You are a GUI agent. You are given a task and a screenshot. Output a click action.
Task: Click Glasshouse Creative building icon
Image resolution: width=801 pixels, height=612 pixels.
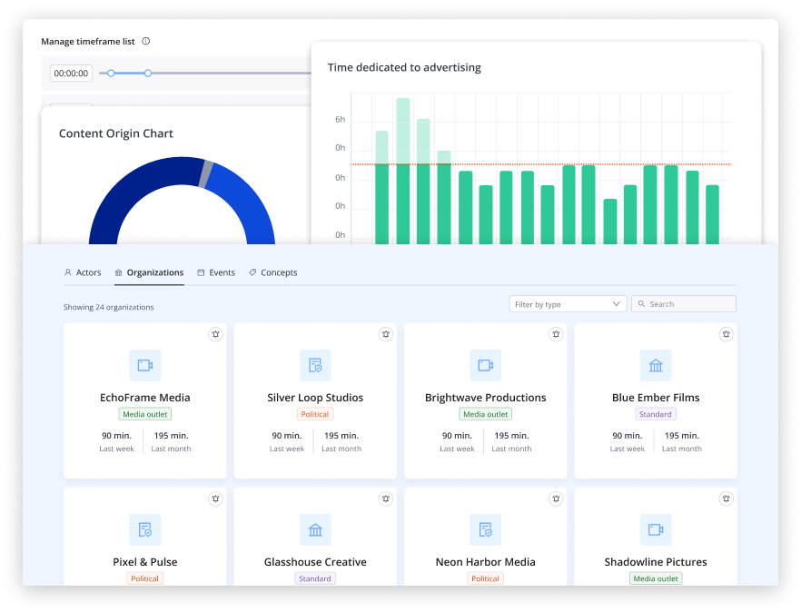(315, 529)
